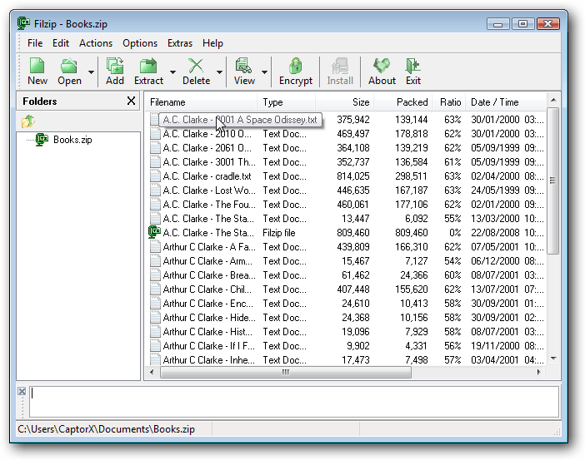Image resolution: width=585 pixels, height=460 pixels.
Task: Select file Arthur C Clarke - A Fa...
Action: click(x=209, y=247)
